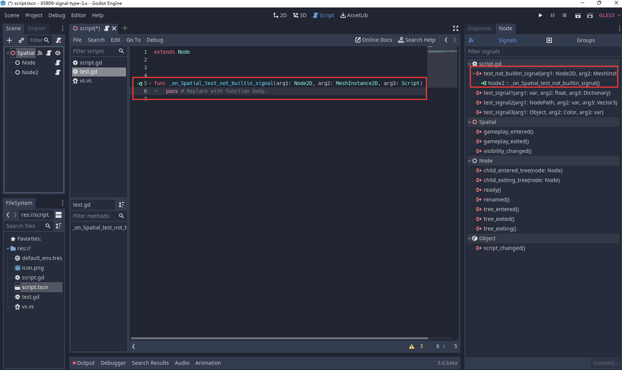The height and width of the screenshot is (370, 622).
Task: Play a custom scene
Action: (x=590, y=15)
